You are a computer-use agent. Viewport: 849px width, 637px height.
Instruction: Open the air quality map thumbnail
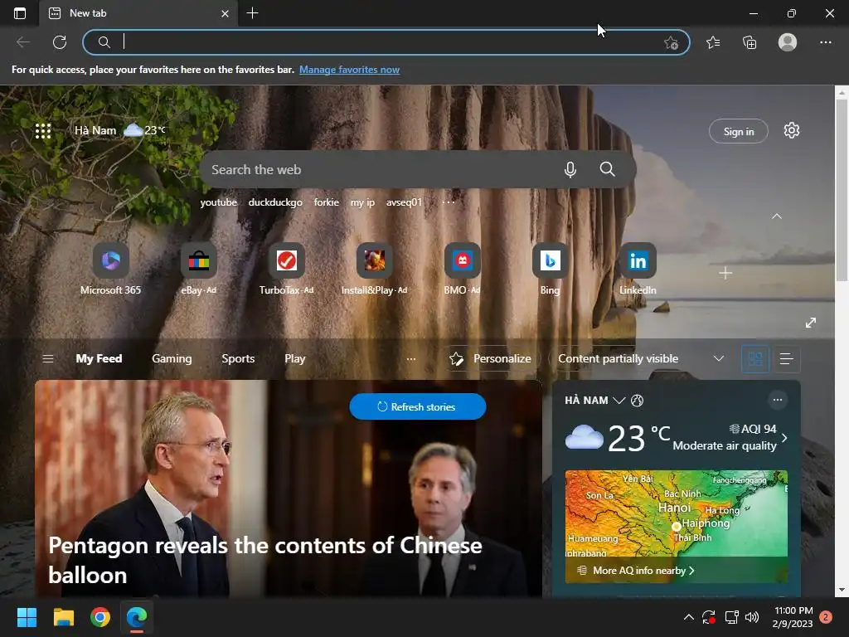(676, 527)
